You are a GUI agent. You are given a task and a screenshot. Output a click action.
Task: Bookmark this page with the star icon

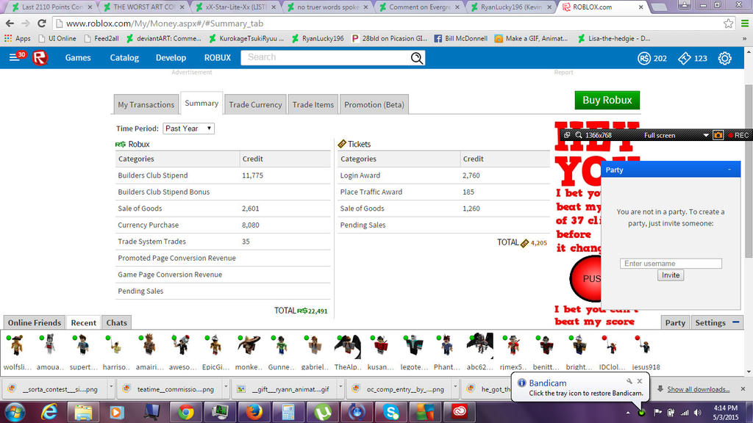[x=728, y=23]
